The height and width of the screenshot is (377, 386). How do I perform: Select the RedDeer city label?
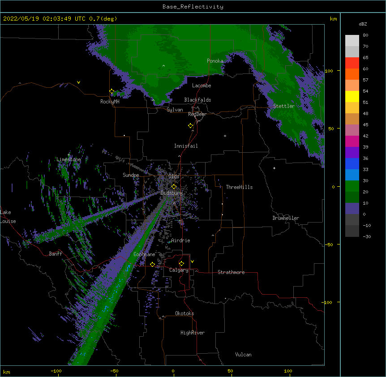[197, 114]
